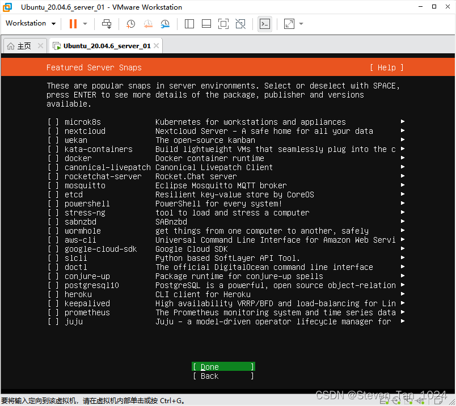The image size is (456, 406).
Task: Toggle the etcd snap checkbox
Action: pos(53,194)
